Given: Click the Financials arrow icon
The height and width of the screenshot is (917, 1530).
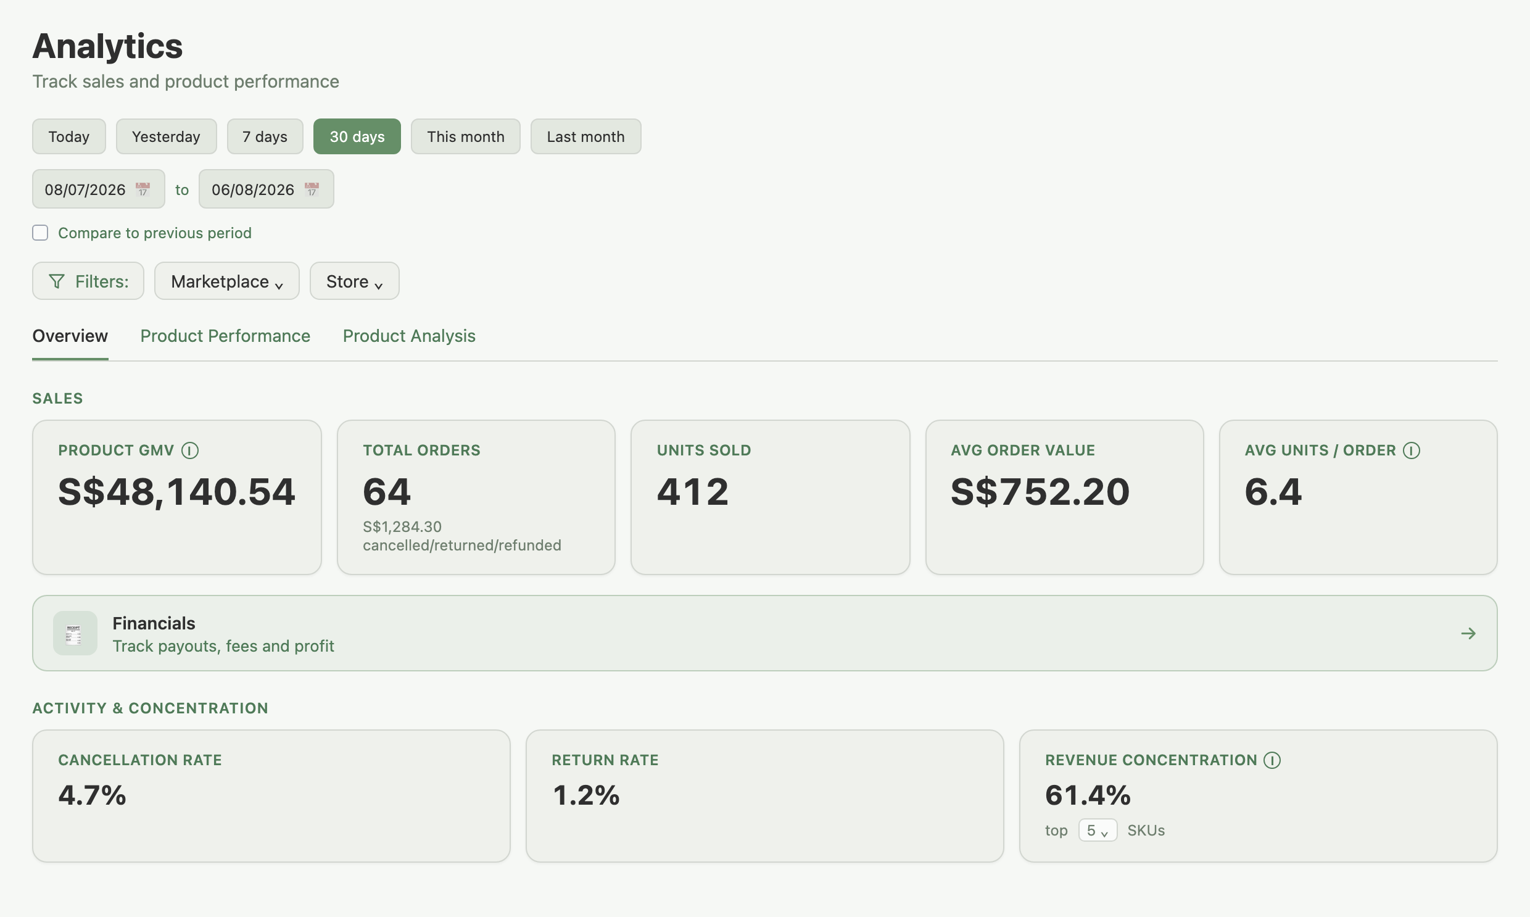Looking at the screenshot, I should [x=1468, y=633].
